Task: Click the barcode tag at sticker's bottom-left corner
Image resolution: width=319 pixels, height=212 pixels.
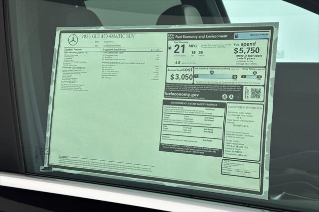Action: [46, 169]
